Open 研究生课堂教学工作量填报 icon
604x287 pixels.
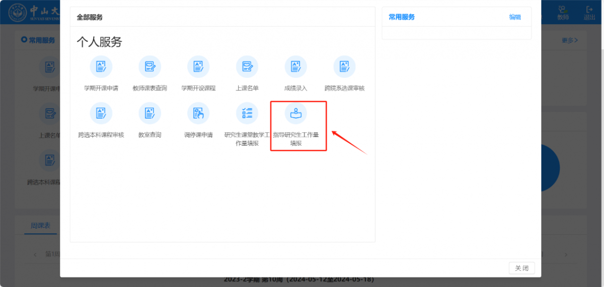pos(247,114)
